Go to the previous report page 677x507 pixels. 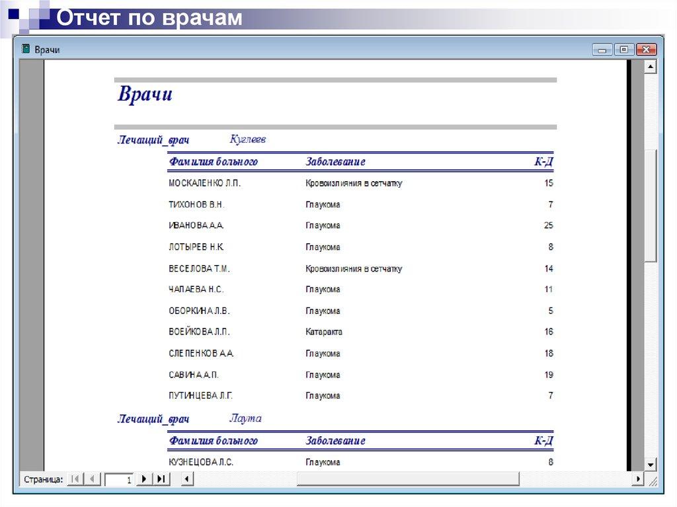[x=92, y=479]
